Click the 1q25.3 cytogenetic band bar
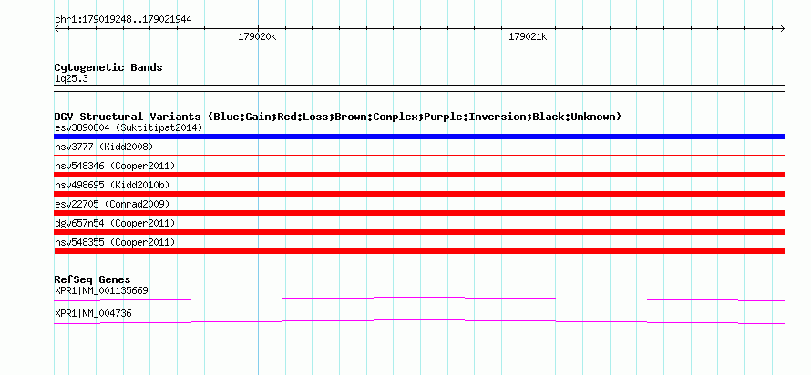The image size is (811, 375). tap(419, 88)
